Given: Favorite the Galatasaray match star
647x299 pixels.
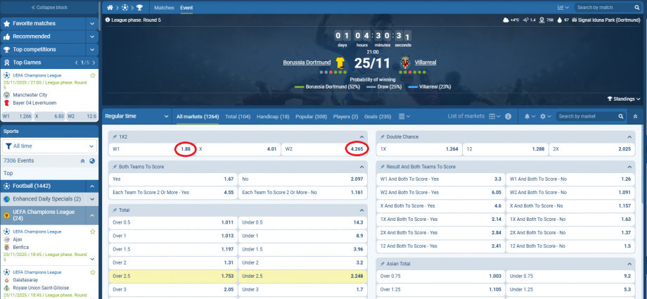Looking at the screenshot, I should click(93, 272).
